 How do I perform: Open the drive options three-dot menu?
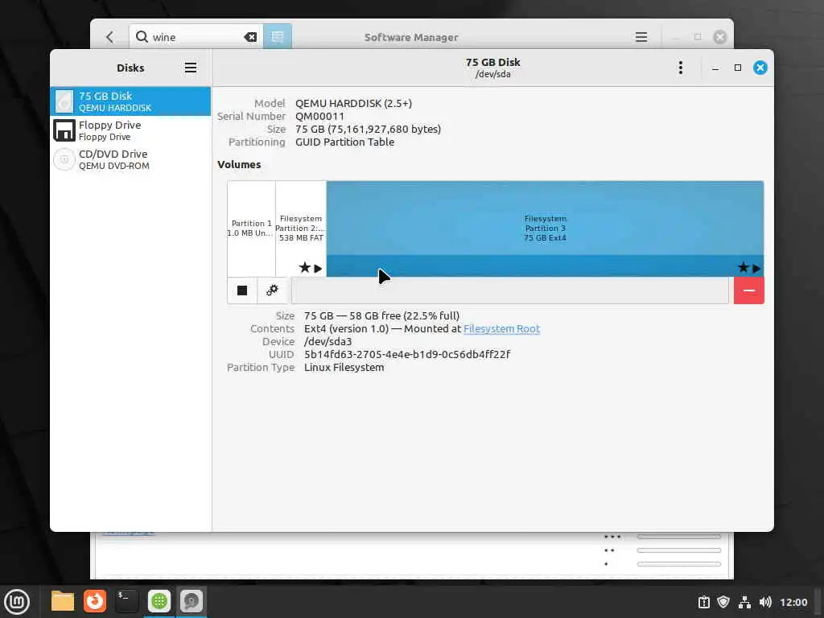click(x=681, y=68)
